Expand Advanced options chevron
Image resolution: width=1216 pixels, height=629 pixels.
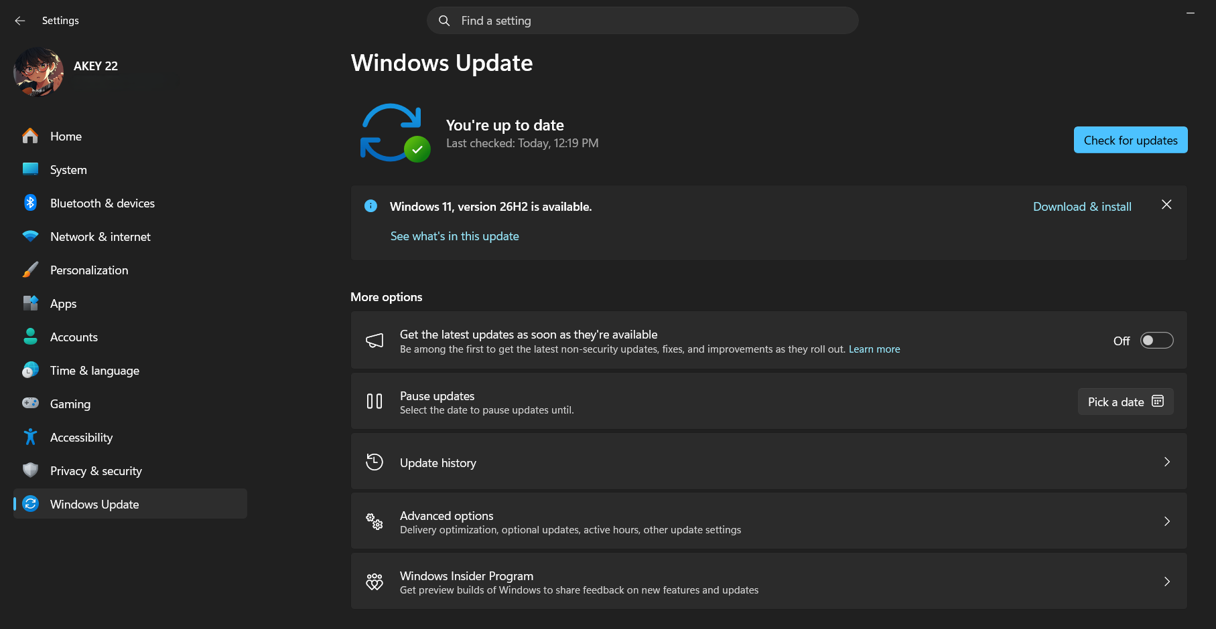tap(1167, 521)
